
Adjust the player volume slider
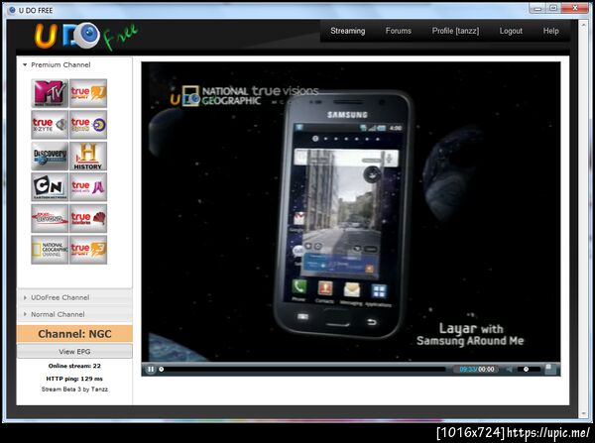coord(529,369)
